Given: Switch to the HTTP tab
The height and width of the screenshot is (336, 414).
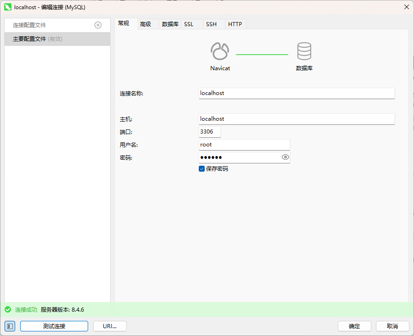Looking at the screenshot, I should 235,24.
